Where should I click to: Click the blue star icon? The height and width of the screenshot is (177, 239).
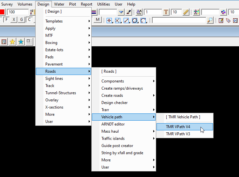(21, 42)
